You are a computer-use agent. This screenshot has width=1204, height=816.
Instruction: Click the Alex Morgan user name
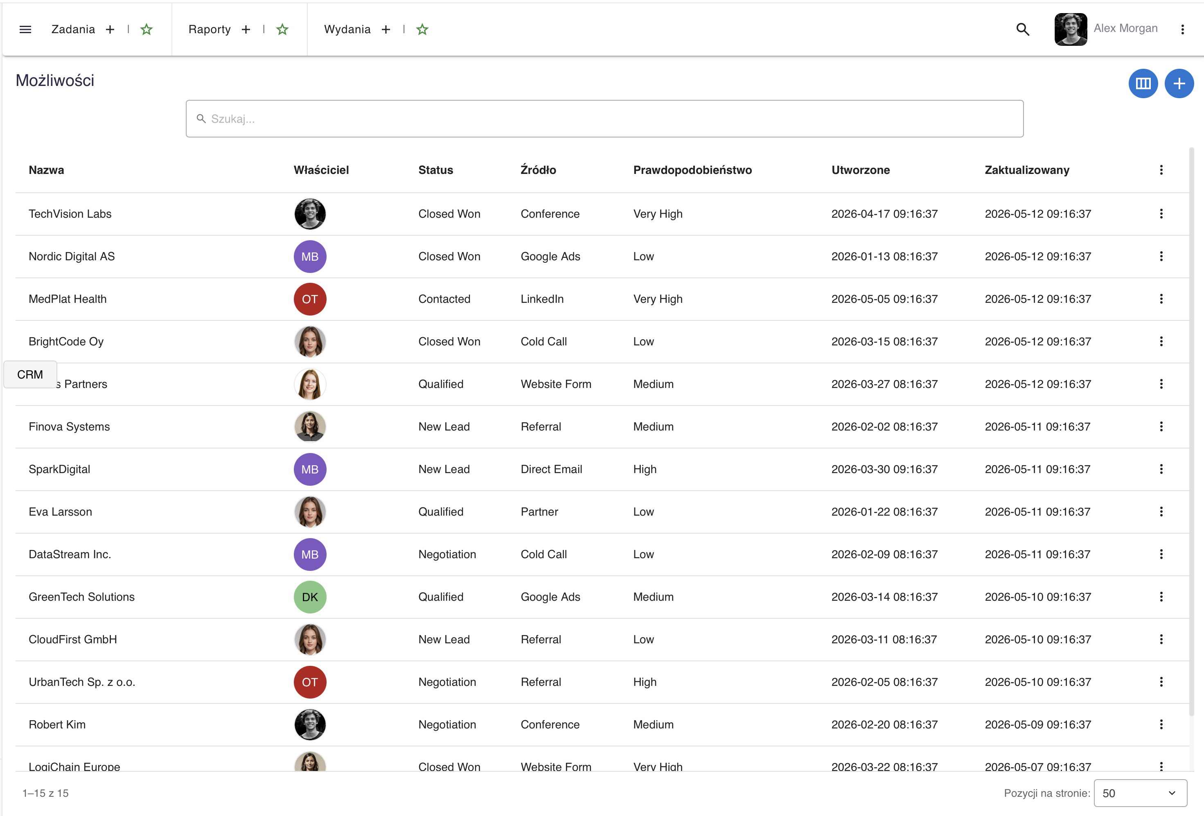pos(1125,29)
